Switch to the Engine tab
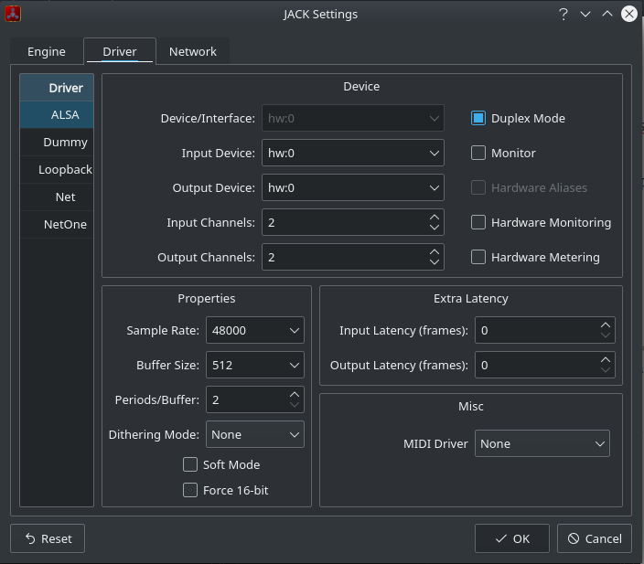This screenshot has width=644, height=564. pyautogui.click(x=47, y=52)
